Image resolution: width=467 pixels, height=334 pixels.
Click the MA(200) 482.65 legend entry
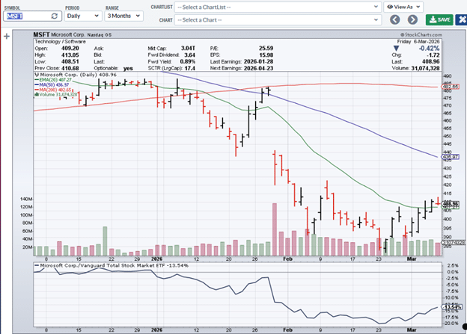tap(53, 90)
